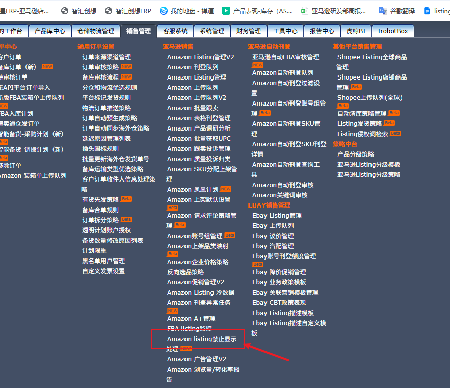The height and width of the screenshot is (388, 450).
Task: Open the IrobotBox tab
Action: tap(393, 31)
